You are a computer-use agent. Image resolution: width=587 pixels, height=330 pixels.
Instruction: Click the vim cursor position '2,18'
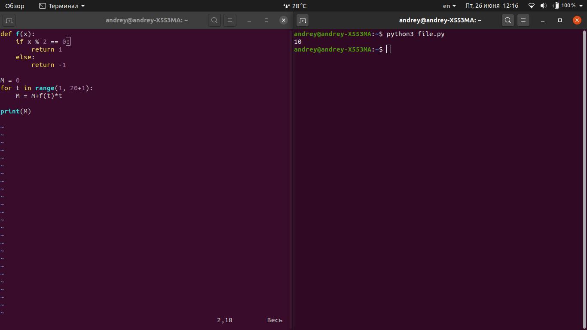point(225,320)
